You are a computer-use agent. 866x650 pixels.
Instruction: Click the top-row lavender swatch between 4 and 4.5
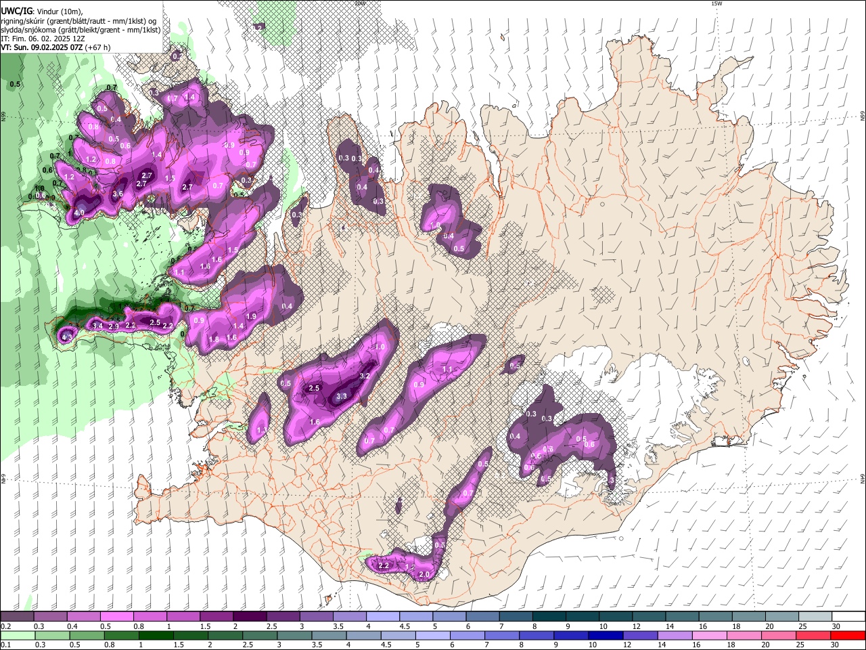click(382, 617)
